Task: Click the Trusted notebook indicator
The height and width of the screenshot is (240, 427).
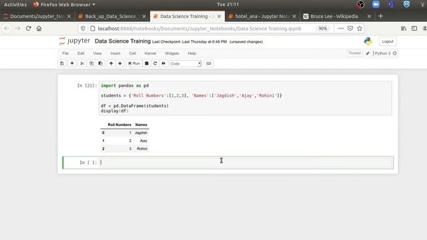Action: pyautogui.click(x=354, y=53)
